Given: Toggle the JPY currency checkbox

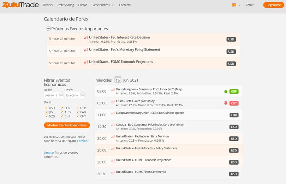Looking at the screenshot, I should pos(46,112).
